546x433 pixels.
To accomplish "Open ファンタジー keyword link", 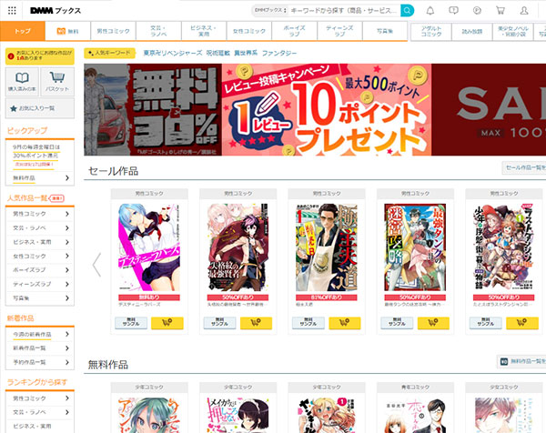I will 279,53.
